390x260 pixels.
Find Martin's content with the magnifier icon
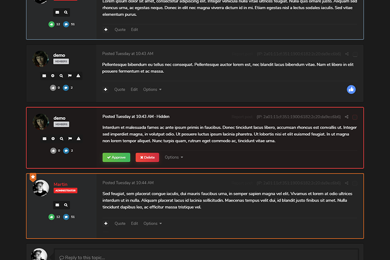point(66,205)
